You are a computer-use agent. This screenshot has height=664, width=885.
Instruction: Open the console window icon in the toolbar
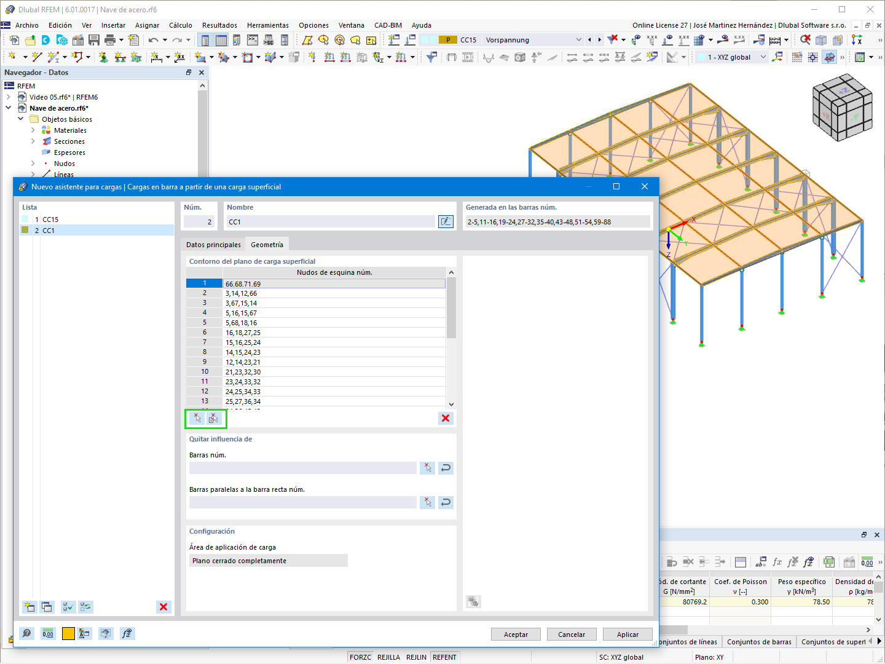point(253,40)
